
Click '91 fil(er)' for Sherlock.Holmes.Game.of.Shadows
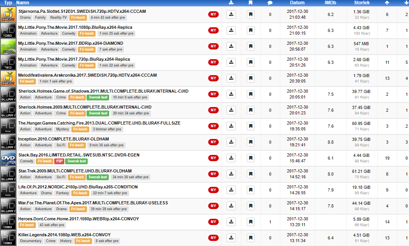(362, 97)
